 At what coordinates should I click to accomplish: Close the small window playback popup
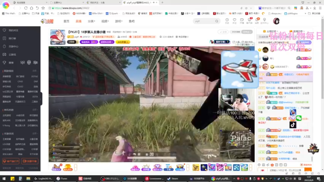(x=252, y=44)
